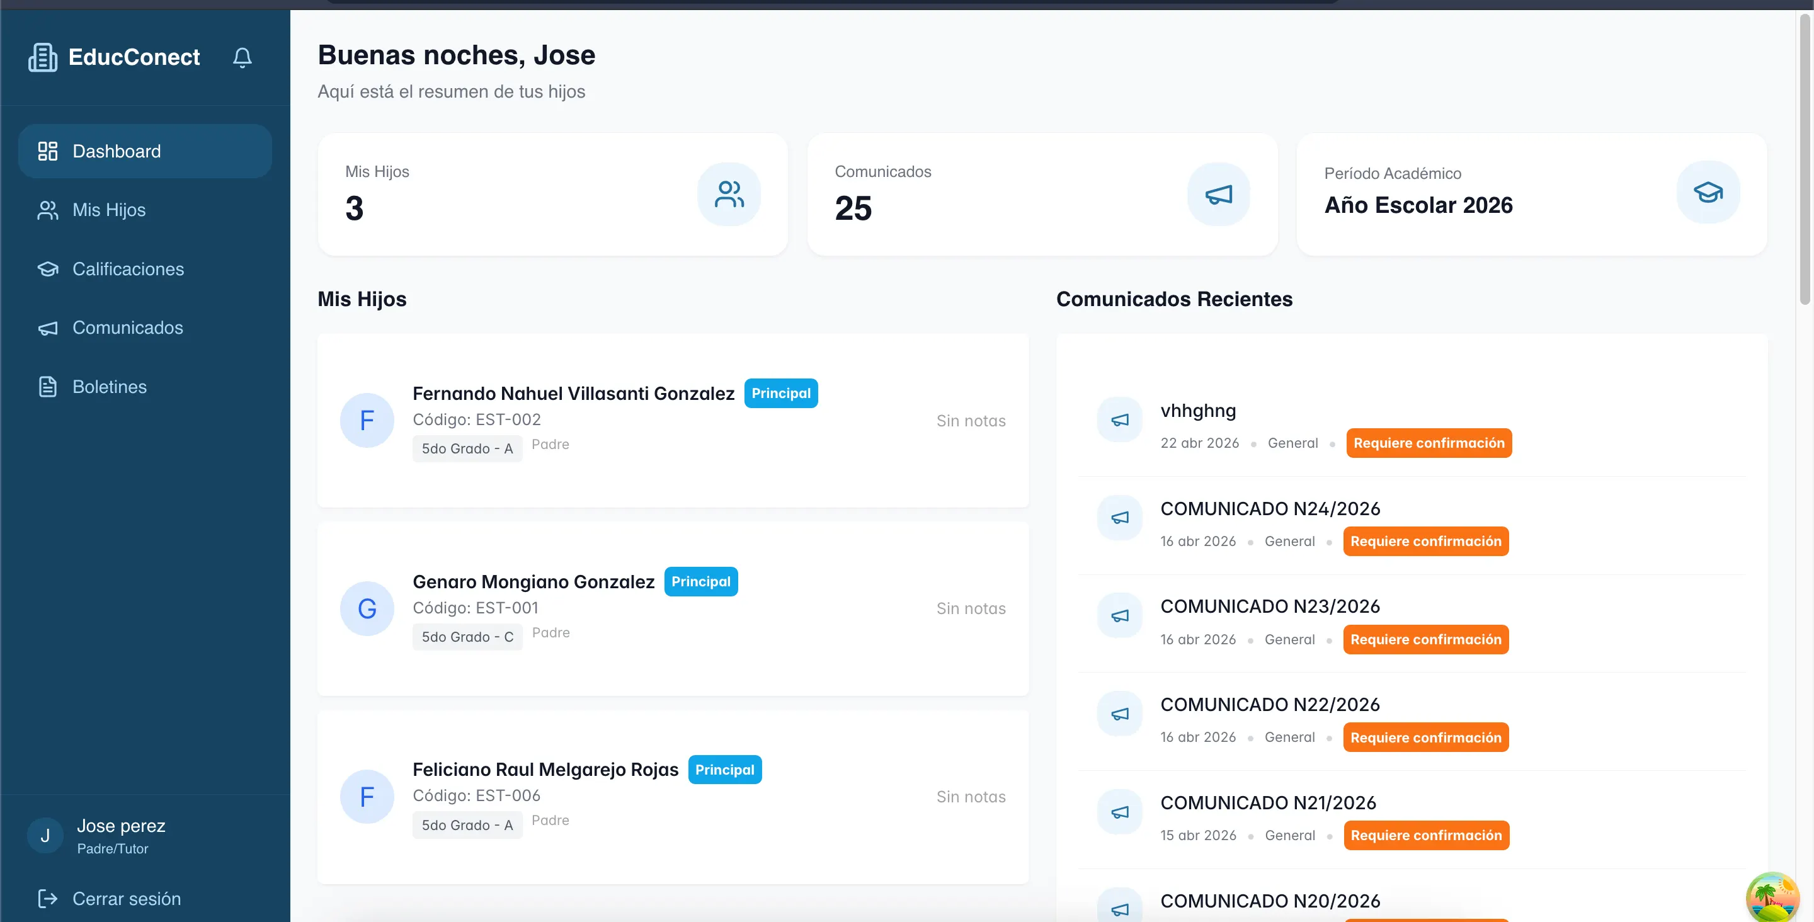Click Genaro's G avatar circle

[367, 608]
